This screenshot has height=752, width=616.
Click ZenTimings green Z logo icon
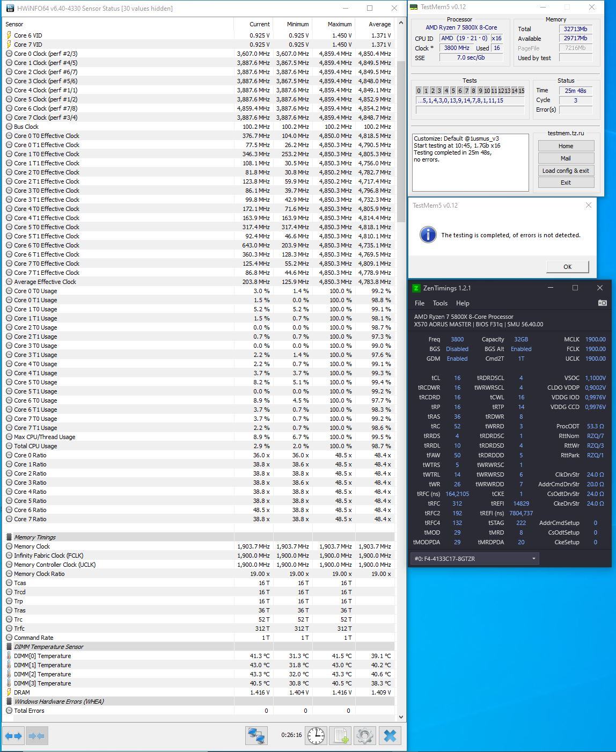pos(416,288)
